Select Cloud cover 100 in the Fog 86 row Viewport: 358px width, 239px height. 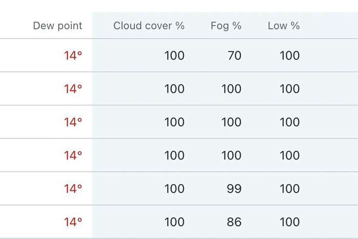pos(174,222)
